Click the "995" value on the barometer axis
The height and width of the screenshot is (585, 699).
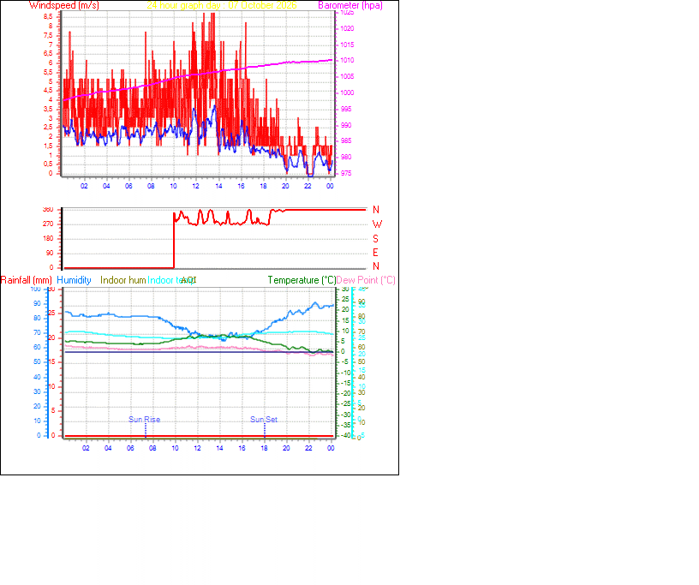point(346,110)
